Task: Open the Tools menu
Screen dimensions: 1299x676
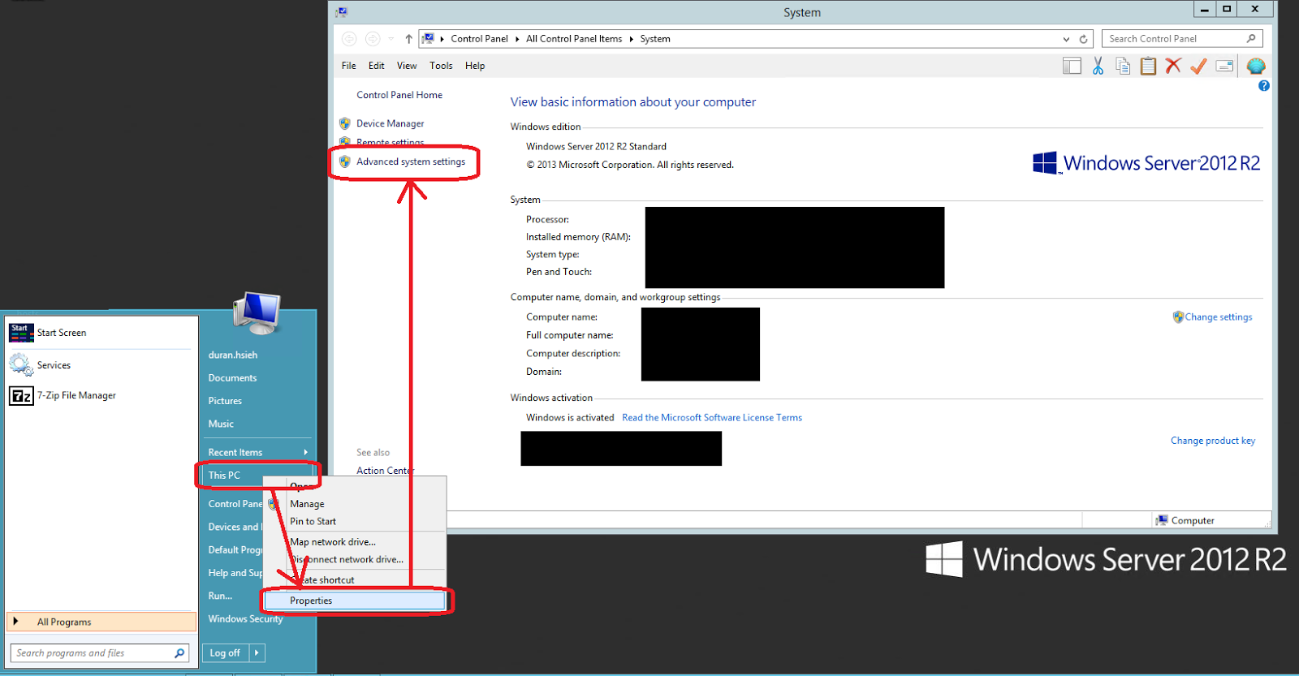Action: 441,66
